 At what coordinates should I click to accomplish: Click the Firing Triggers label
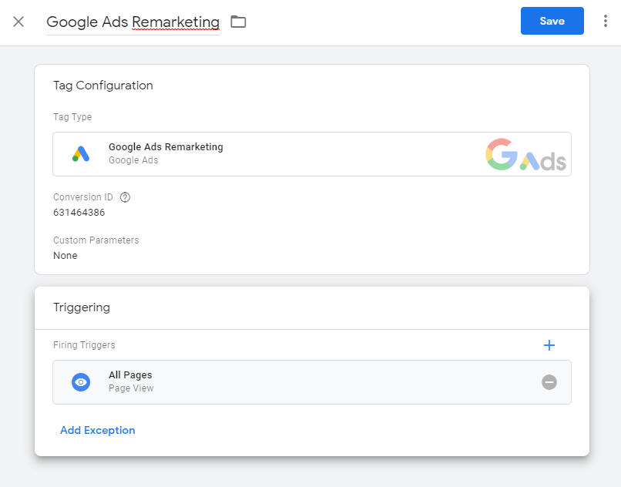(x=84, y=345)
